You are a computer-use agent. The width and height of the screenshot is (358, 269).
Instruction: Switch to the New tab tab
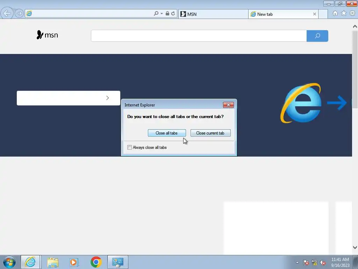point(283,14)
